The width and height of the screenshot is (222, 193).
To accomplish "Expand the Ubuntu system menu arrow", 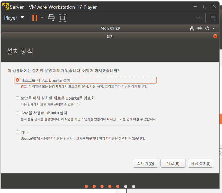I will pyautogui.click(x=214, y=28).
